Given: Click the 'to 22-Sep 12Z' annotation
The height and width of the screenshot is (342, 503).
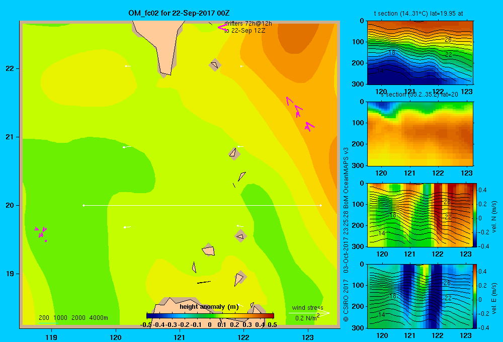Looking at the screenshot, I should coord(245,31).
